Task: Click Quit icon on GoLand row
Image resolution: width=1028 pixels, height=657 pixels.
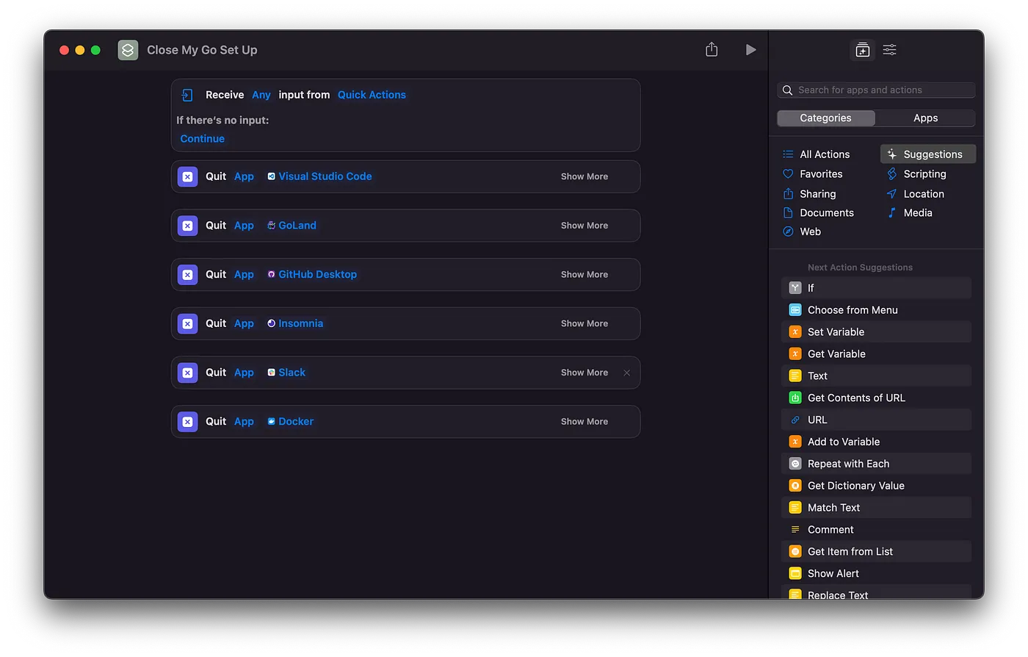Action: tap(187, 226)
